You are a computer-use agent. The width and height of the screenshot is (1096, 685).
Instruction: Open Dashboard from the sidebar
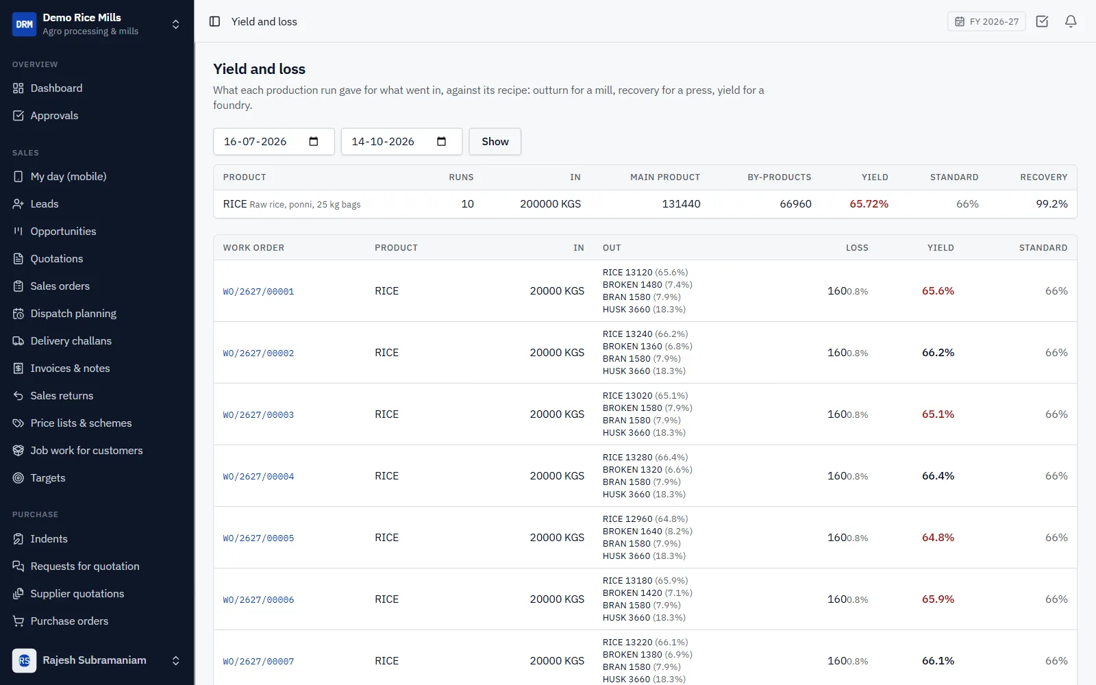[56, 88]
